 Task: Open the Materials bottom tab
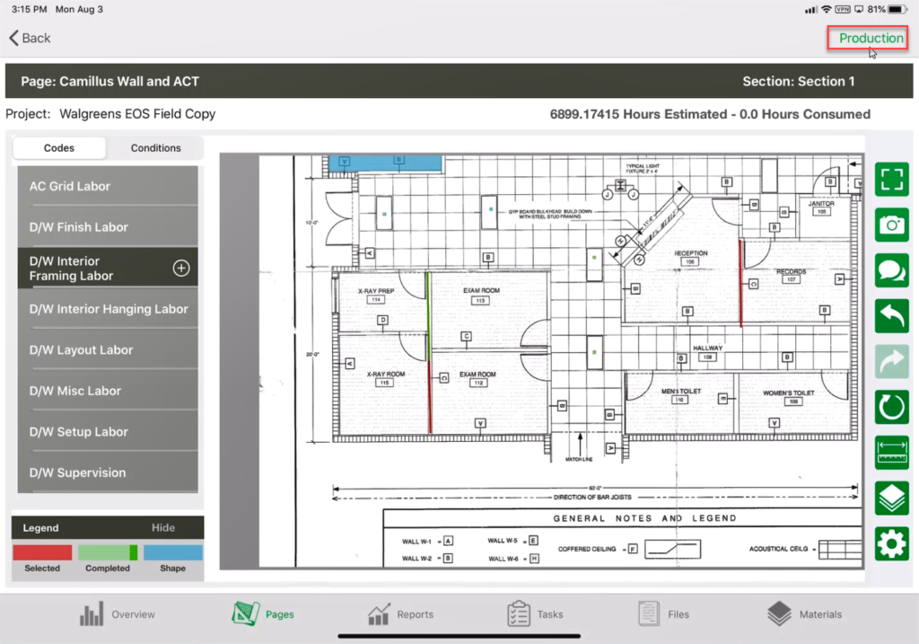point(805,614)
